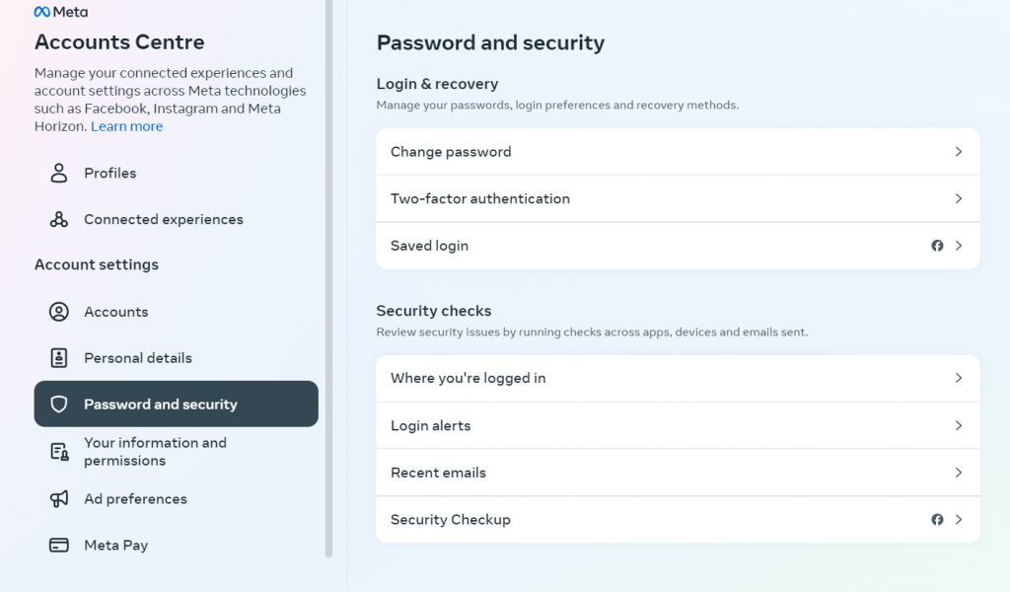Click the Profiles person icon
Screen dimensions: 1010x592
pyautogui.click(x=59, y=173)
